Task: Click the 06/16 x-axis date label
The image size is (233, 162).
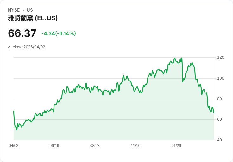Action: point(54,145)
